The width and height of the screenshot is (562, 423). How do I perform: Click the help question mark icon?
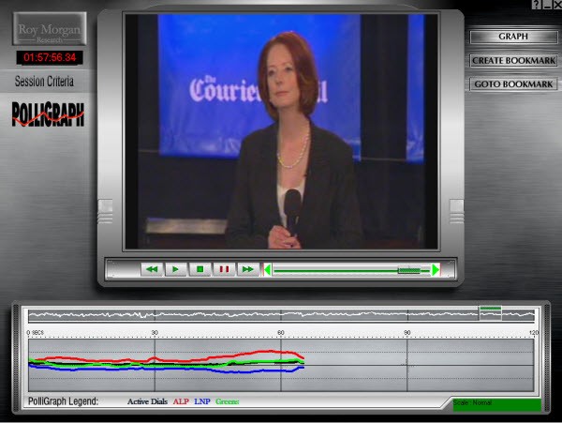(535, 5)
